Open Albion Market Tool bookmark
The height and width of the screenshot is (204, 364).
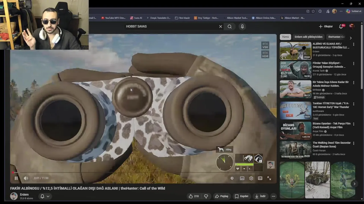[x=235, y=18]
